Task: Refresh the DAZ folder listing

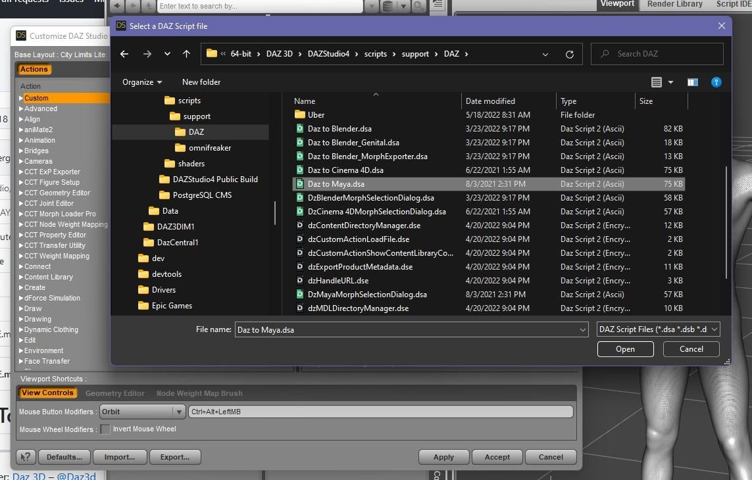Action: (x=570, y=54)
